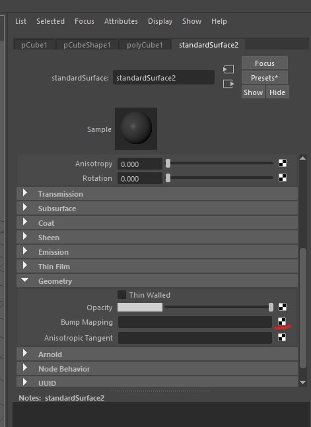The image size is (311, 427).
Task: Open the Attributes menu
Action: 121,21
